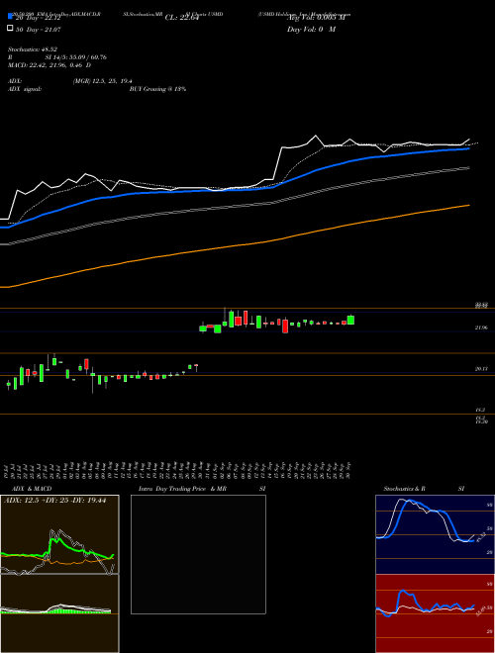Image resolution: width=495 pixels, height=653 pixels.
Task: Click the blue 20 day EMA line
Action: (234, 190)
